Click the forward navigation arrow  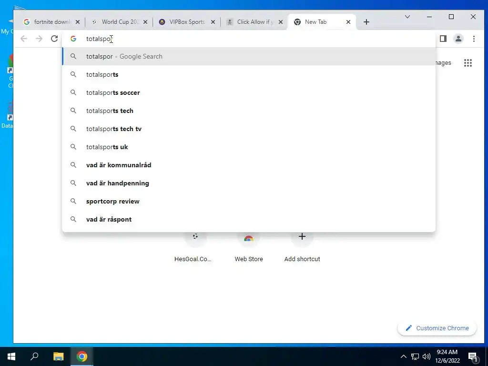click(39, 39)
